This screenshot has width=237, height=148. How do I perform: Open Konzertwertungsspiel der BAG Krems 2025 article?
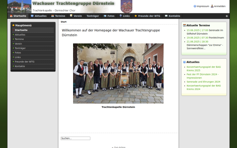click(x=203, y=69)
